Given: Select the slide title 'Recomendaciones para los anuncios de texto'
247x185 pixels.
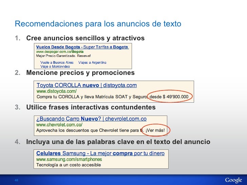Looking at the screenshot, I should (98, 24).
